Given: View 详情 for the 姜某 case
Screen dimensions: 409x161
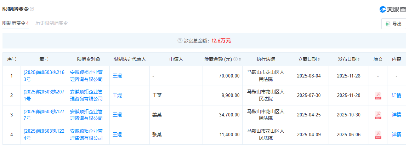Looking at the screenshot, I should pos(396,115).
